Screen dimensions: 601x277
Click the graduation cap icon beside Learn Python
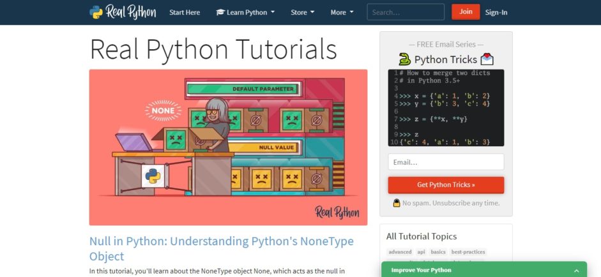220,12
